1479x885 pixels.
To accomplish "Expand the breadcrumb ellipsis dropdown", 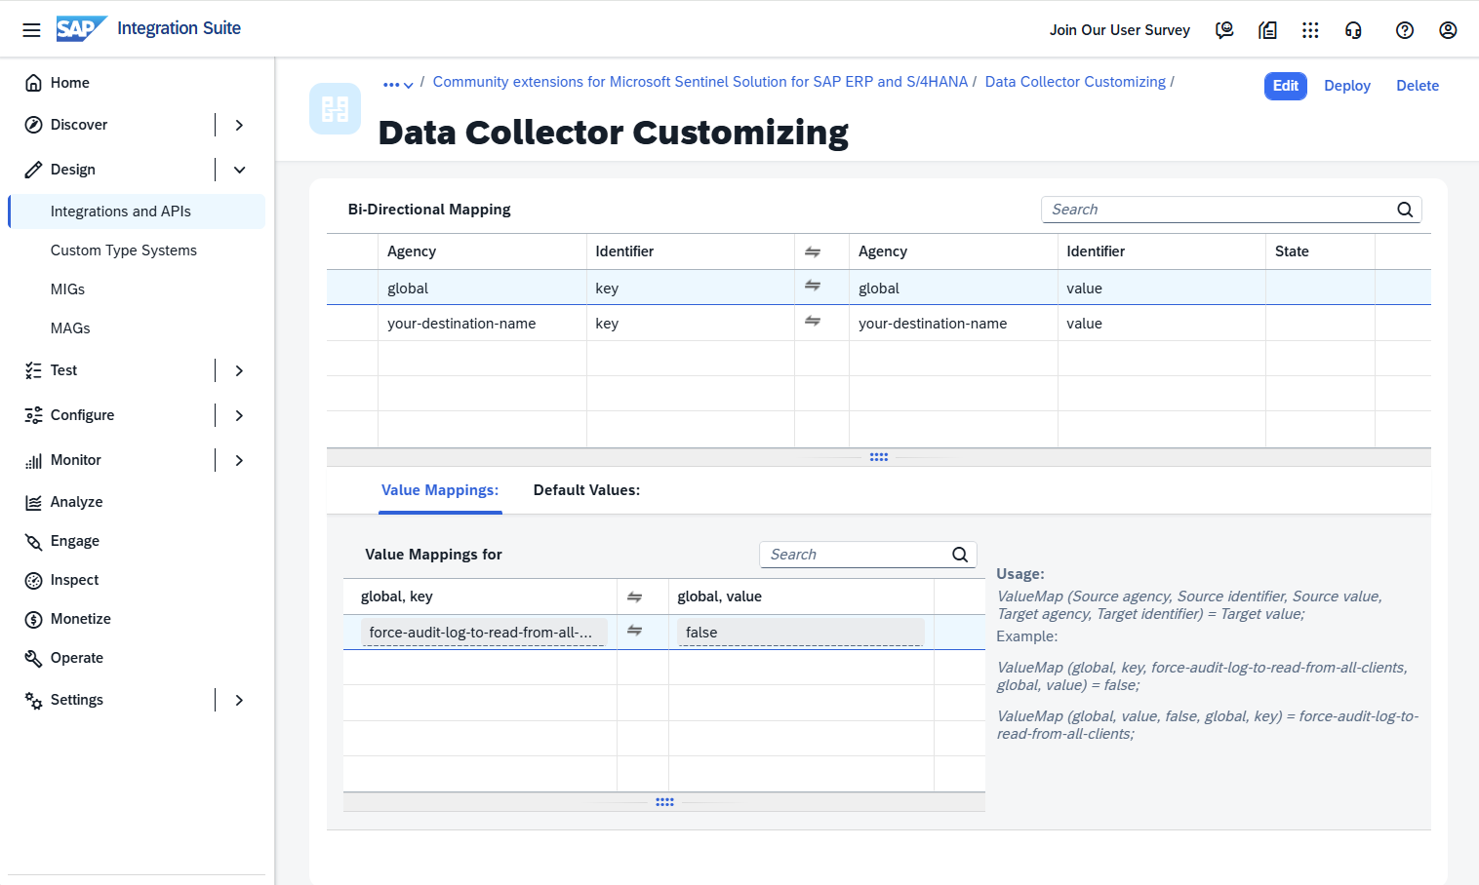I will tap(398, 85).
